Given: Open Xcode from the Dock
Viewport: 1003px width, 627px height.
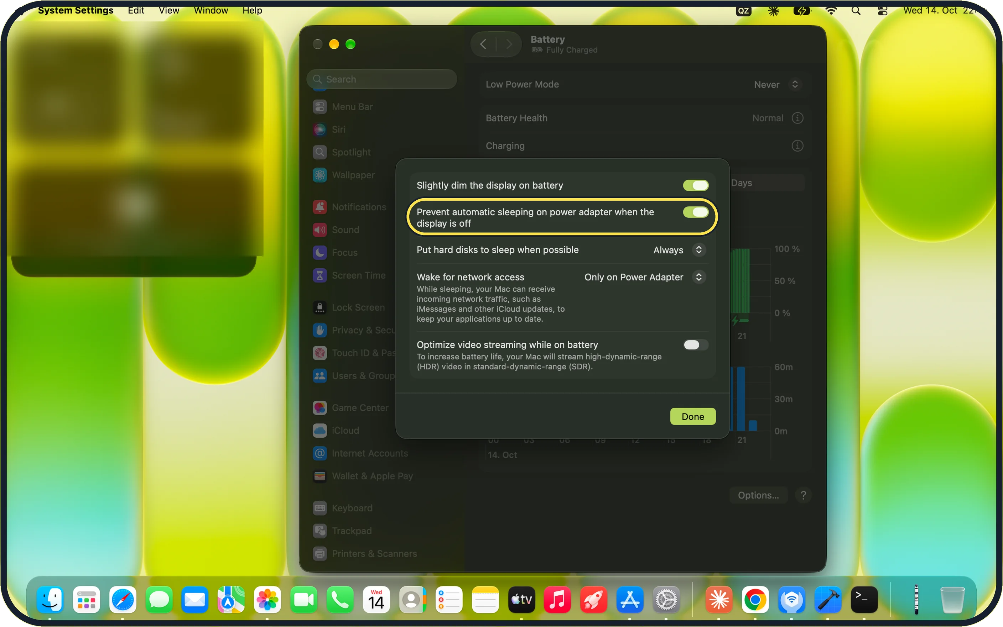Looking at the screenshot, I should (x=828, y=600).
